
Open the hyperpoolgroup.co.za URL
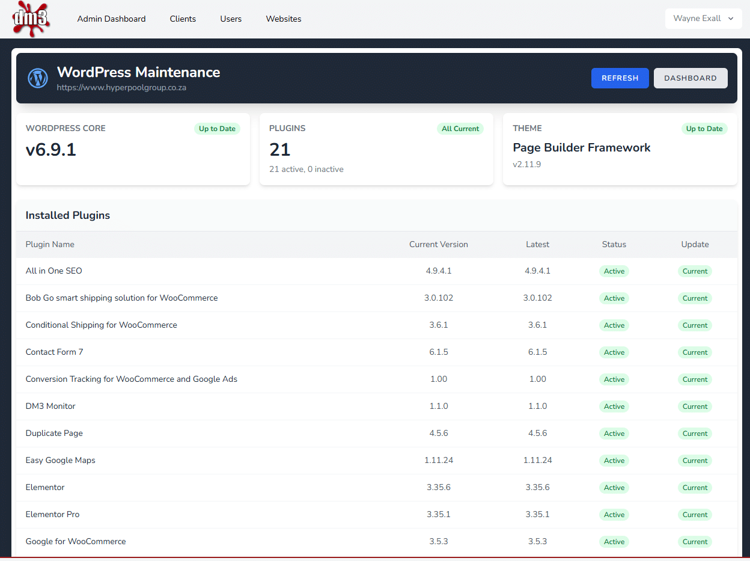121,88
